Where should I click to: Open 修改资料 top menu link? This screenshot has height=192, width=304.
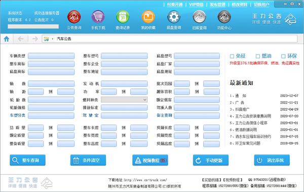240,5
